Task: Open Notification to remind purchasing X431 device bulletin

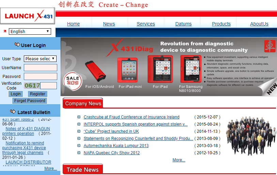Action: pos(24,148)
